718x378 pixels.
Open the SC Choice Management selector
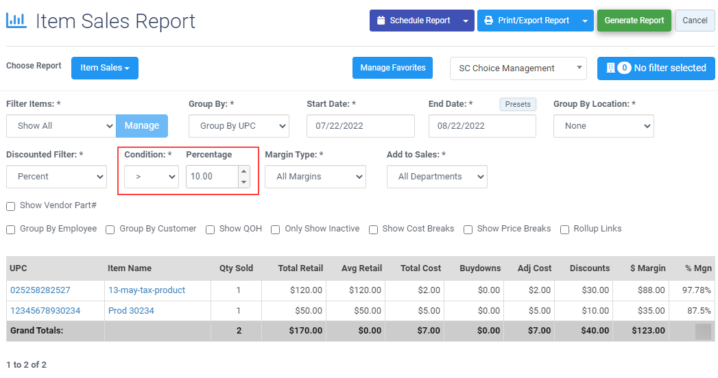pyautogui.click(x=518, y=68)
